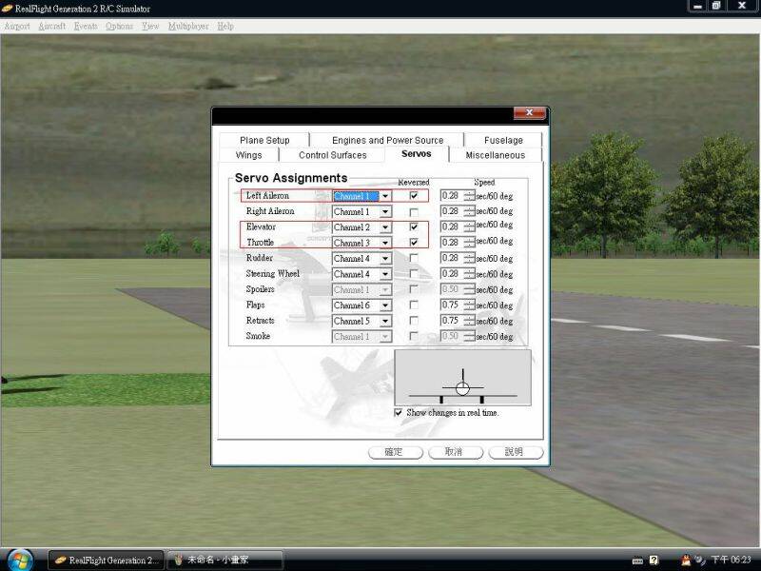761x571 pixels.
Task: Click the Elevator speed value field
Action: coord(452,226)
